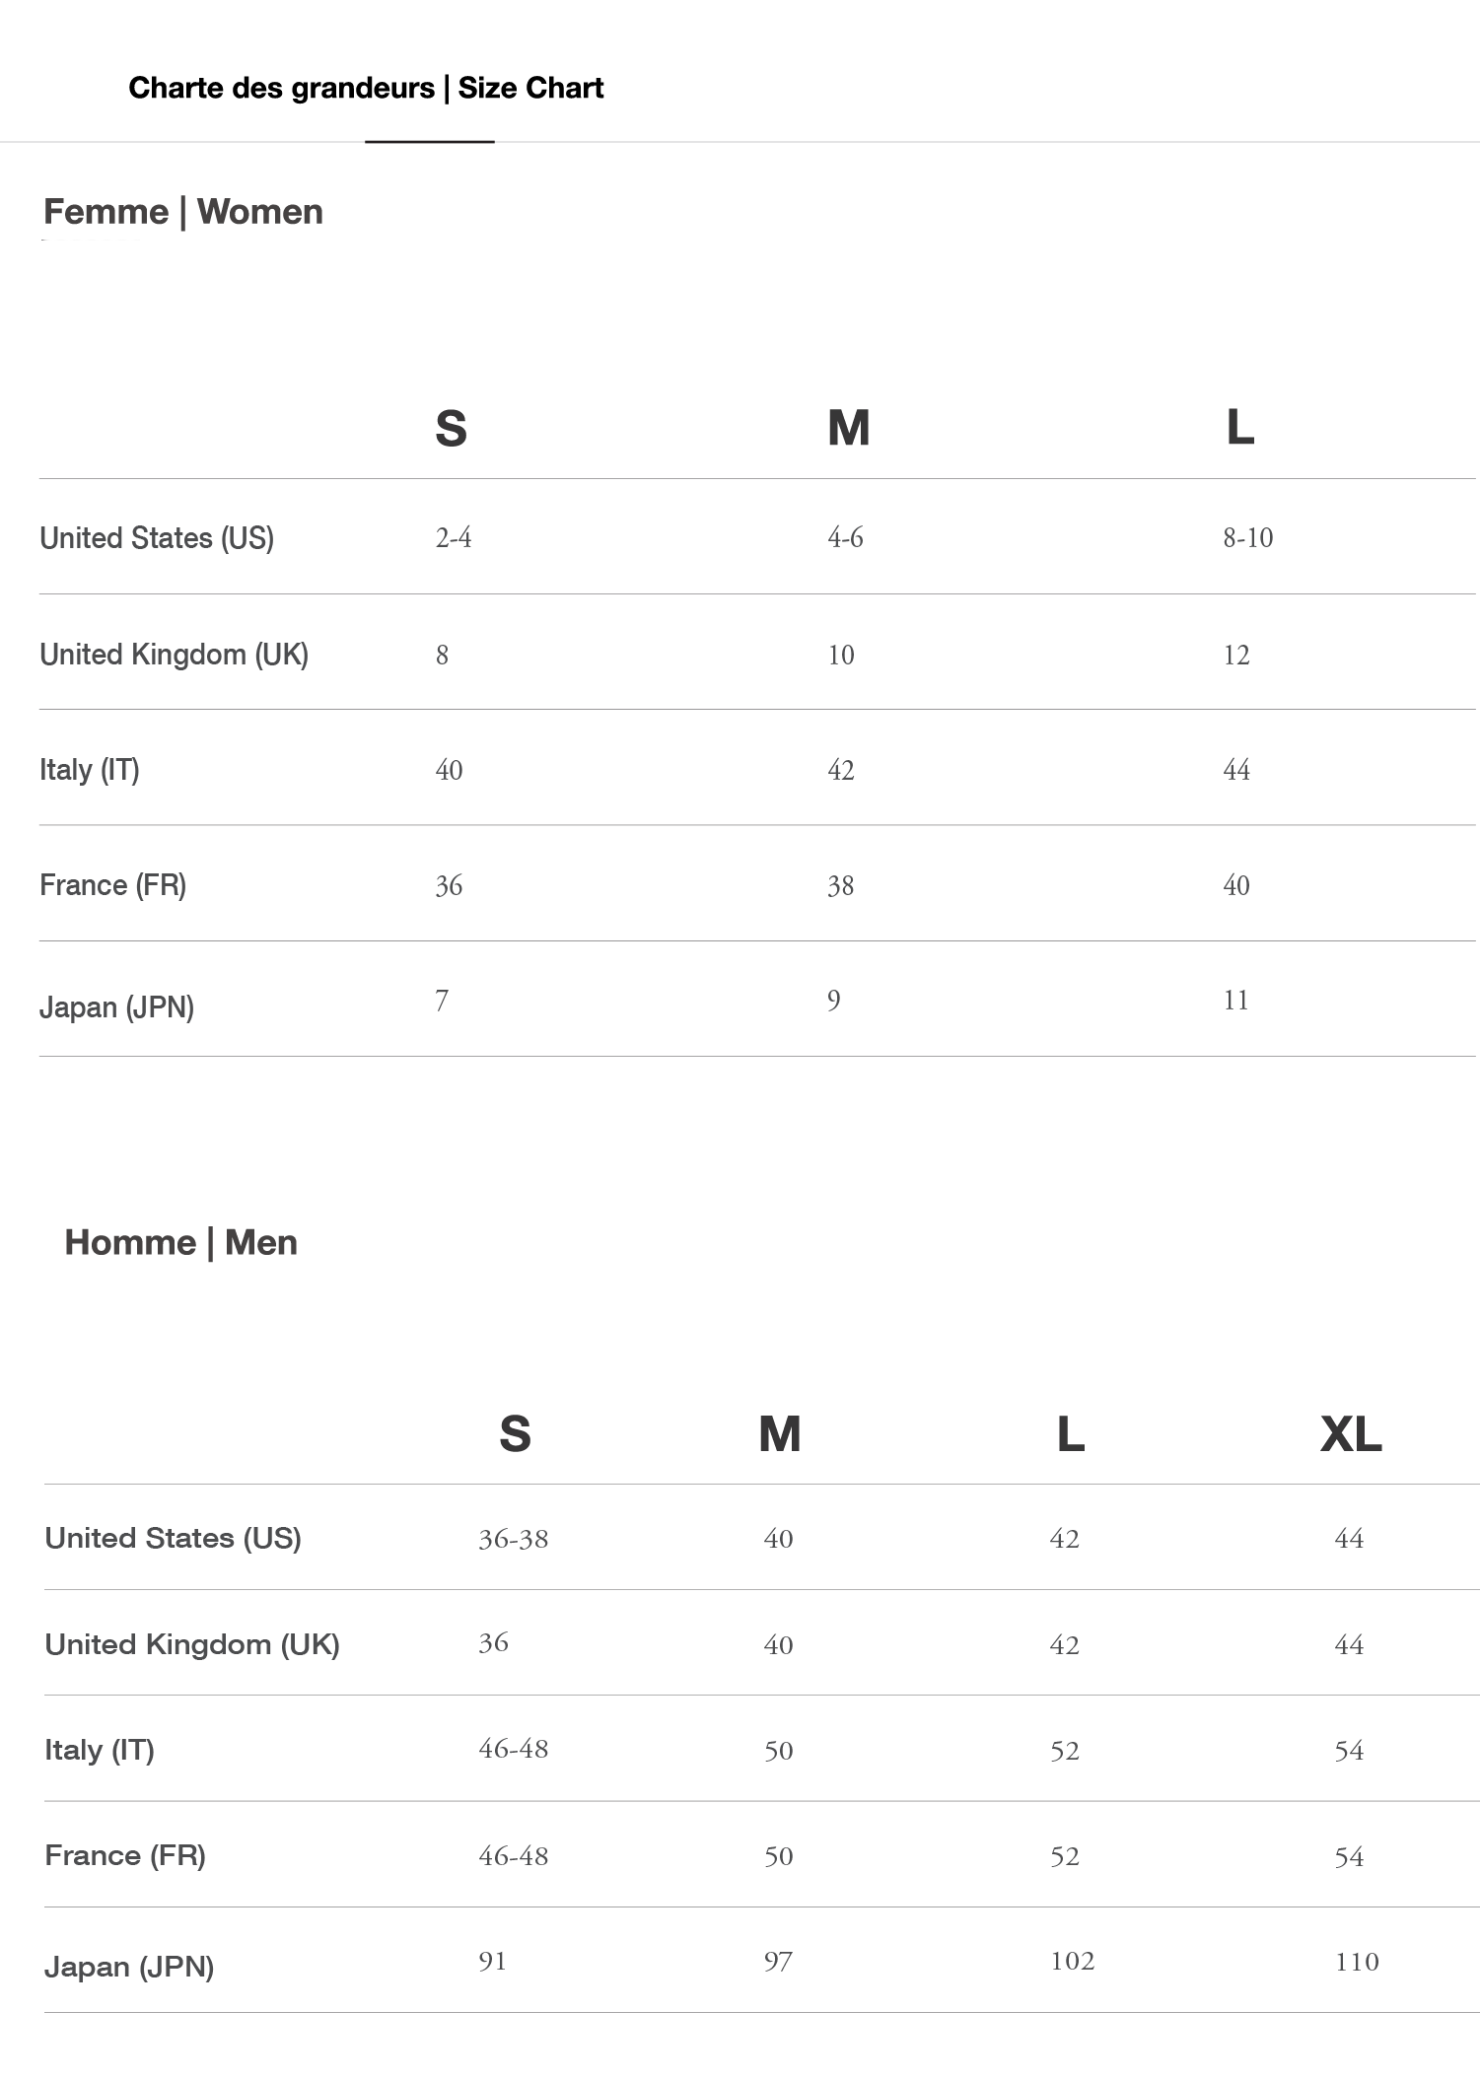
Task: Open the Charte des grandeurs | Size Chart tab
Action: coord(366,89)
